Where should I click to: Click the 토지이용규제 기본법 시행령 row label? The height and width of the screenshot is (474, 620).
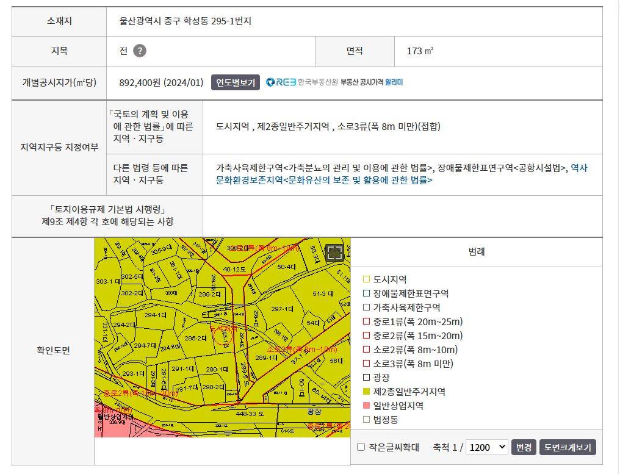pos(107,215)
